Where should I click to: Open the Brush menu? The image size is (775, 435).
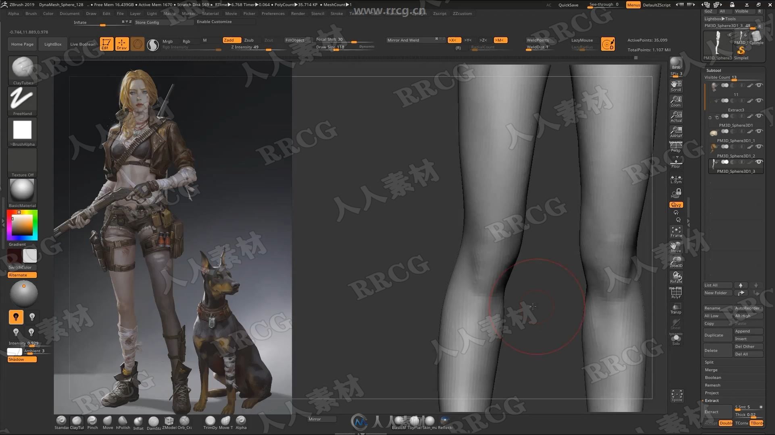pyautogui.click(x=31, y=14)
